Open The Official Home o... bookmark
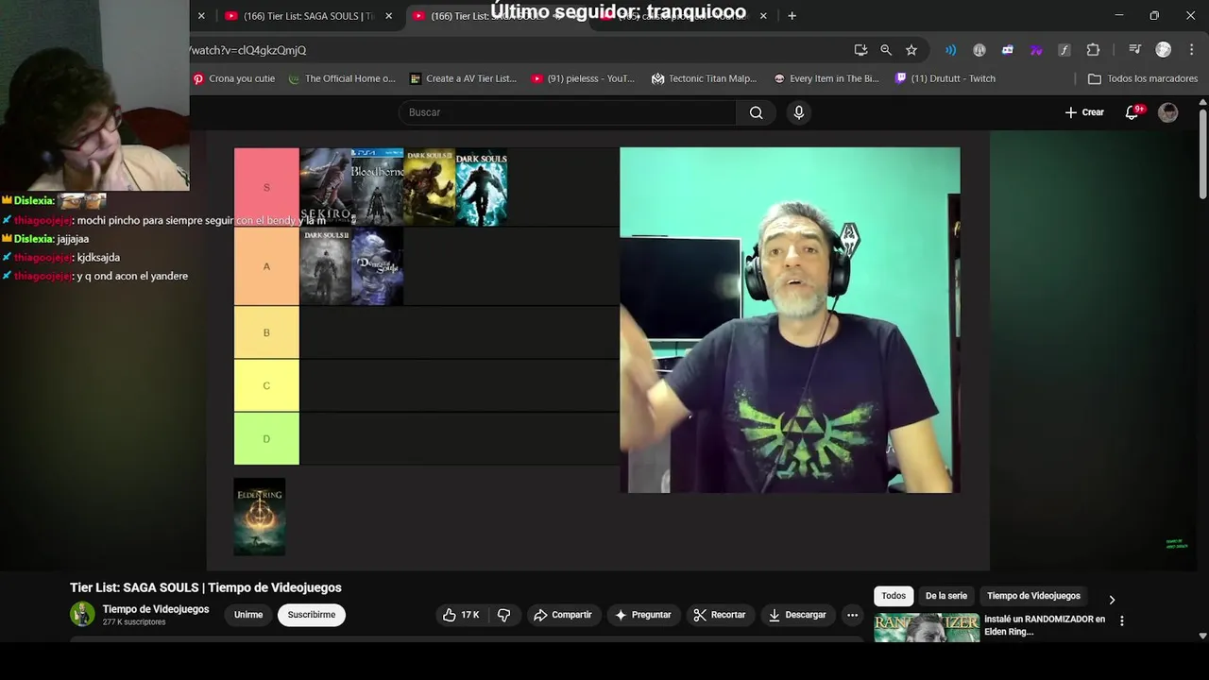1209x680 pixels. click(x=341, y=78)
